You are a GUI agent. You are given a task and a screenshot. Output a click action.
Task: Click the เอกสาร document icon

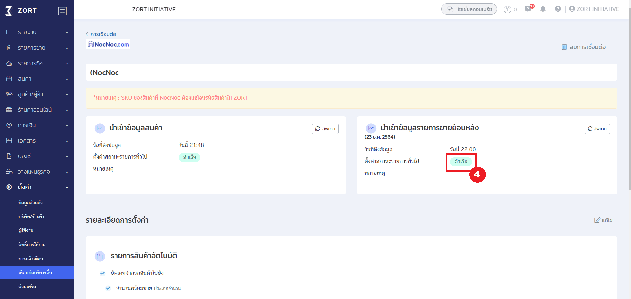[9, 141]
